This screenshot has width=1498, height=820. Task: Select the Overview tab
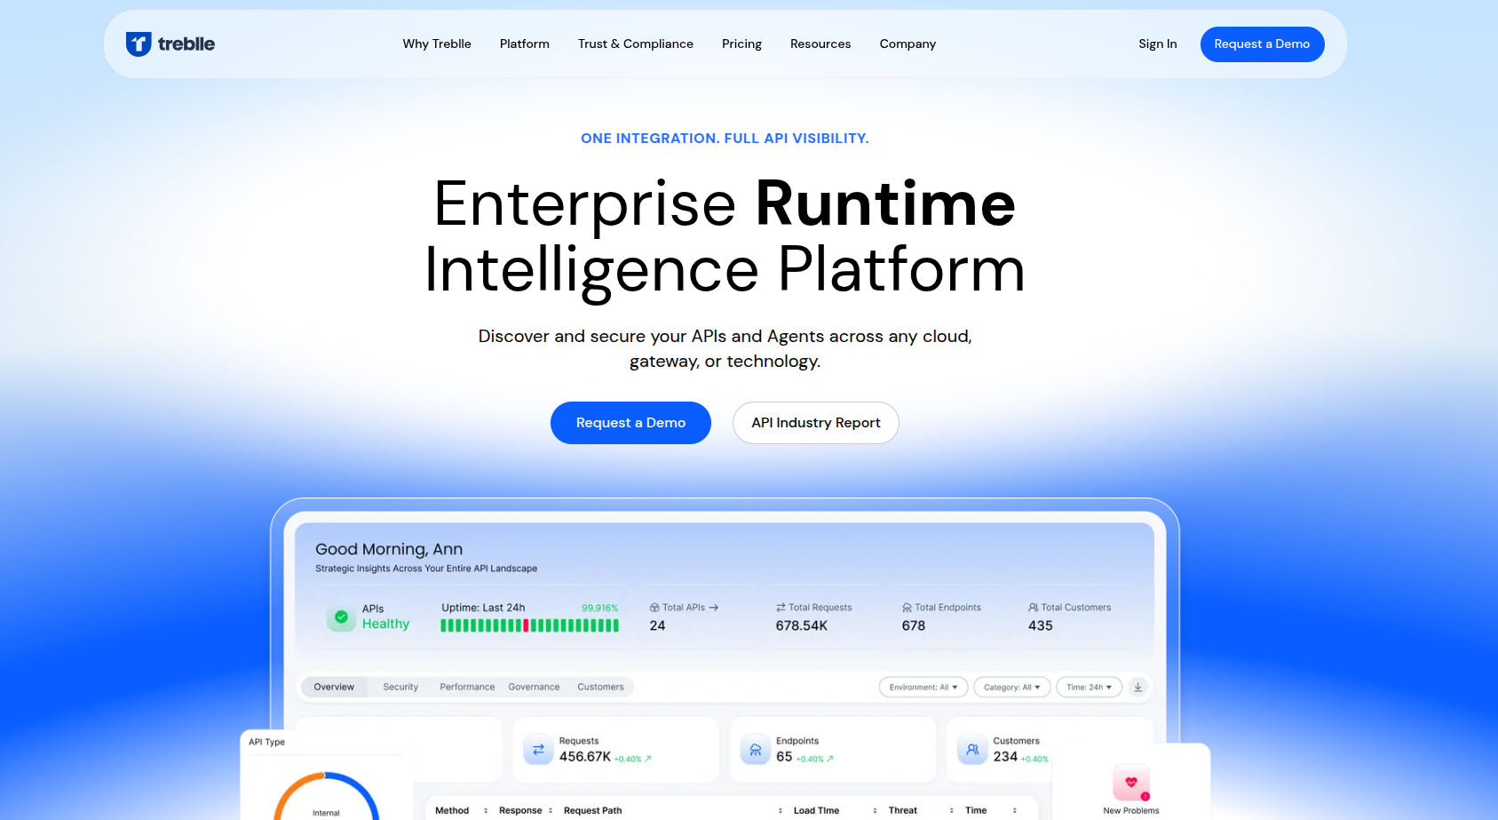pos(334,687)
